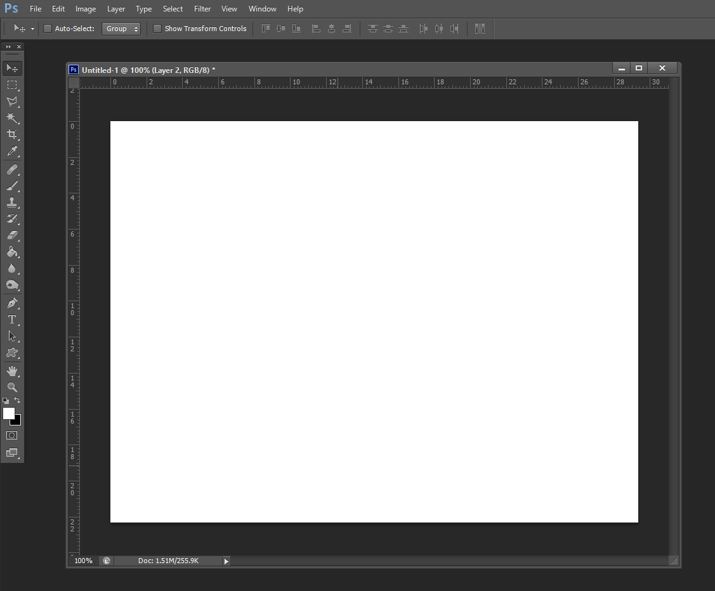Choose the Magic Wand tool
Image resolution: width=715 pixels, height=591 pixels.
[x=12, y=118]
